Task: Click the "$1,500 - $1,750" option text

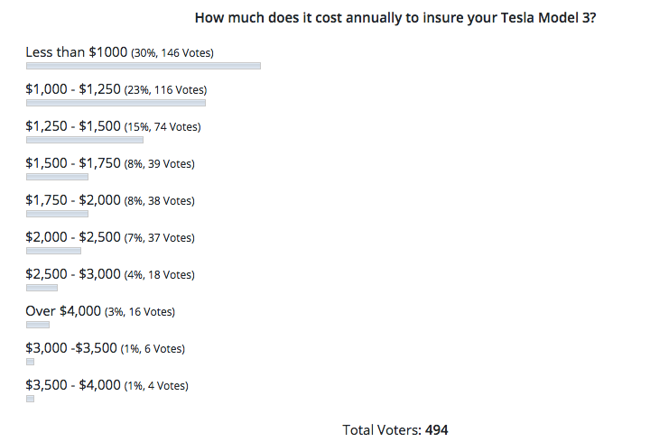Action: (x=73, y=163)
